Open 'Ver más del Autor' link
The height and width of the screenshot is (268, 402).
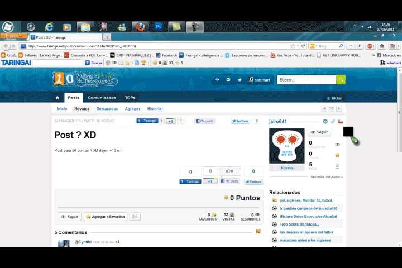(x=327, y=177)
